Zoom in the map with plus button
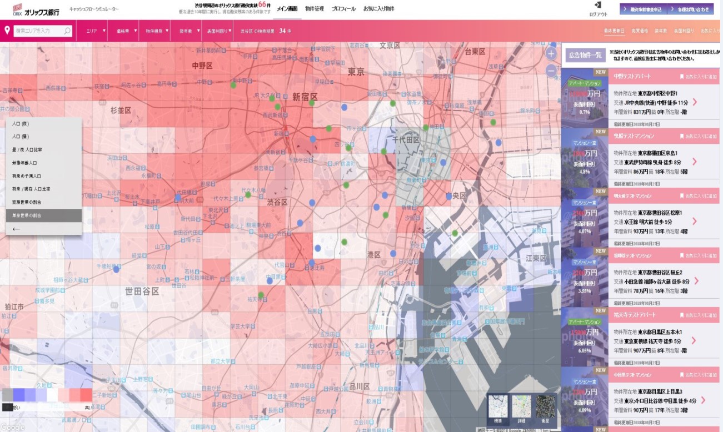This screenshot has height=432, width=723. pos(551,54)
